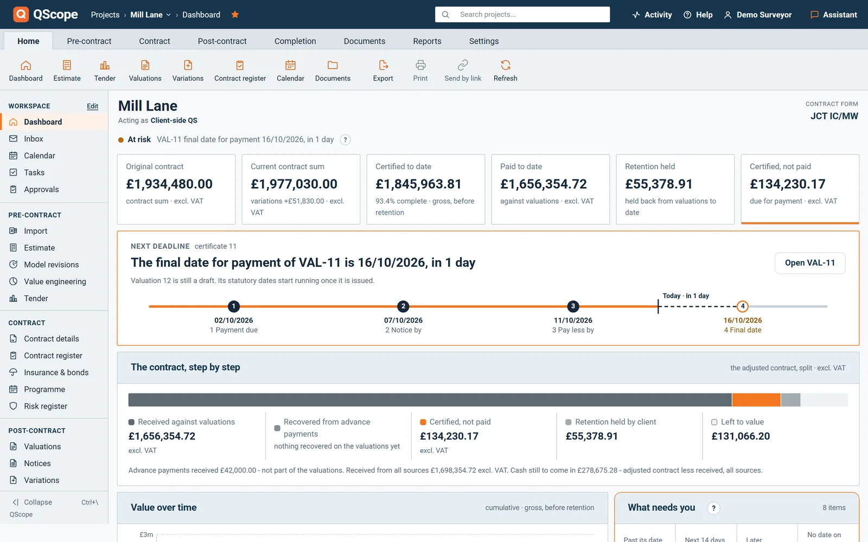The width and height of the screenshot is (868, 542).
Task: Open the Help menu
Action: pyautogui.click(x=698, y=15)
